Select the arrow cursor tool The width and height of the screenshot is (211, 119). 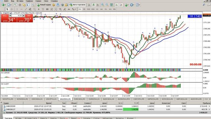pyautogui.click(x=7, y=9)
